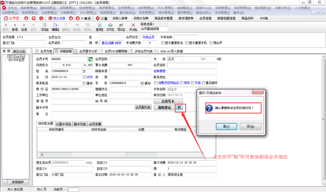Enable 消费须密码验证 checkbox

coord(156,83)
